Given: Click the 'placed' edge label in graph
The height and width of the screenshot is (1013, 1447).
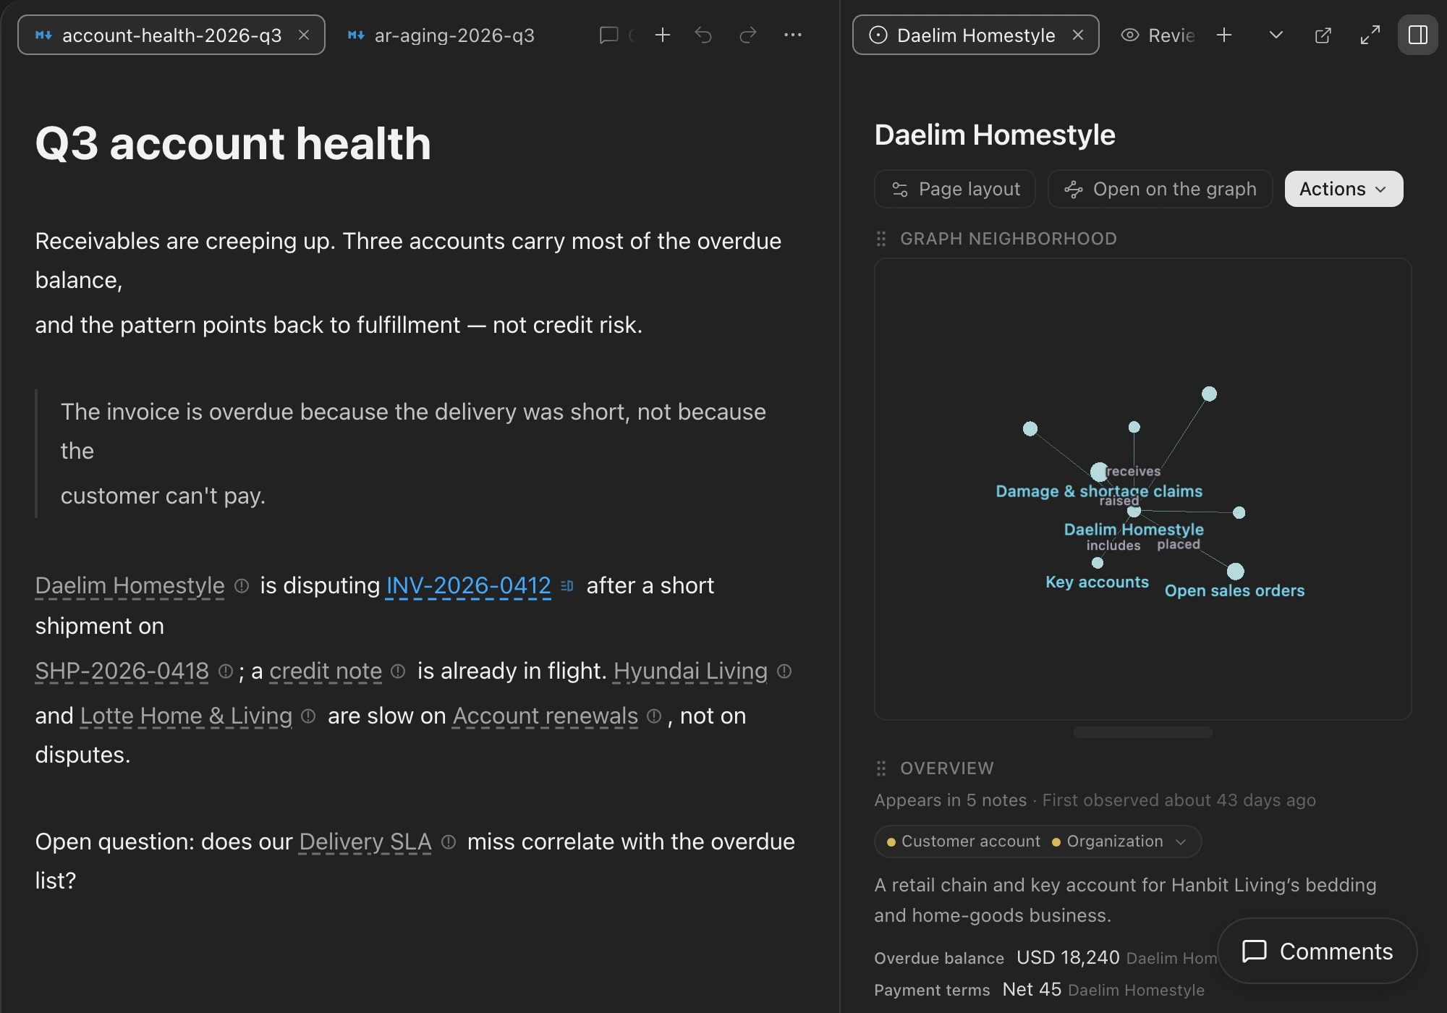Looking at the screenshot, I should coord(1179,544).
